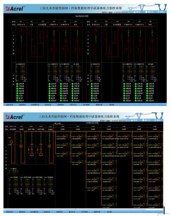Screen dimensions: 171x216
Task: Click the 最小化 button in lower screen header
Action: (x=147, y=120)
